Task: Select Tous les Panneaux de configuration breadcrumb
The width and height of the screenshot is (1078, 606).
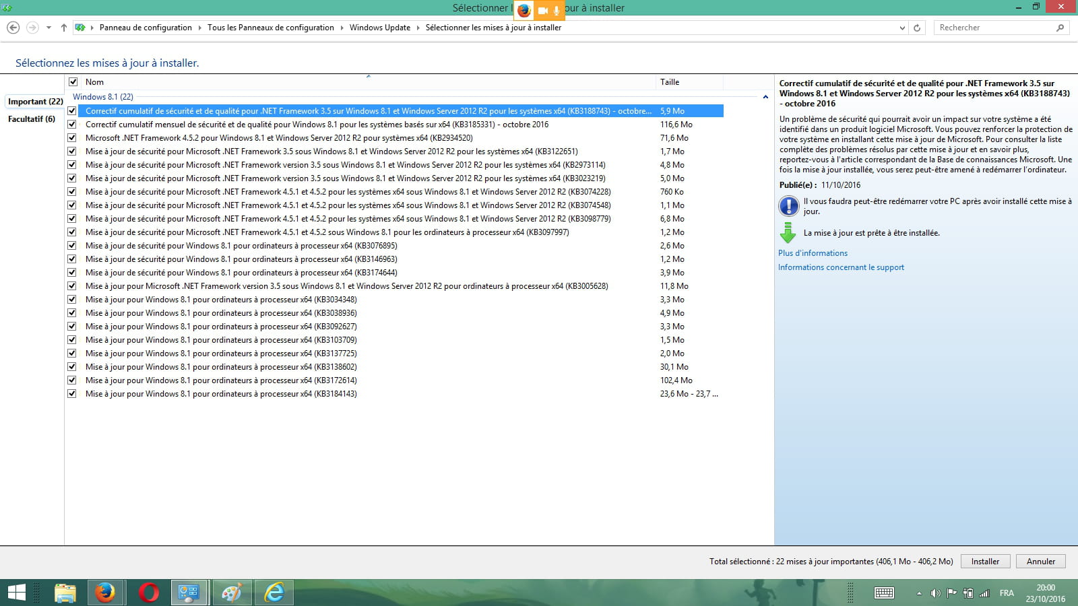Action: (271, 28)
